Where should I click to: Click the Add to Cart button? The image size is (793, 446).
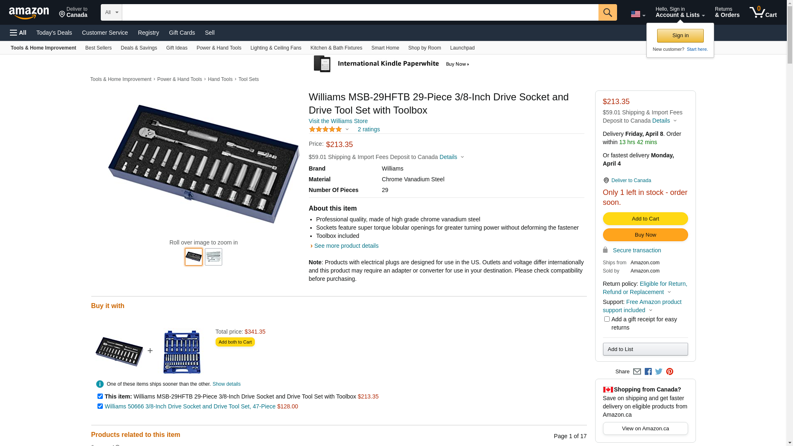point(645,219)
